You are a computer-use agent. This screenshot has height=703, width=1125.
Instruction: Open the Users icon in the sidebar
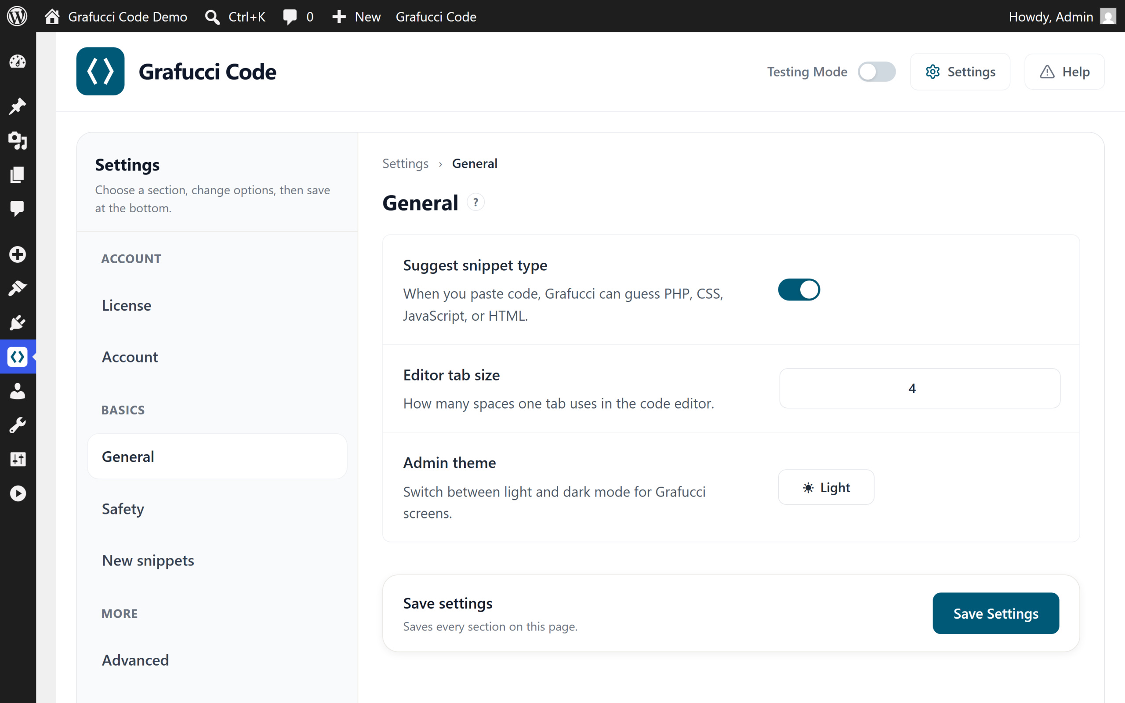(x=18, y=391)
